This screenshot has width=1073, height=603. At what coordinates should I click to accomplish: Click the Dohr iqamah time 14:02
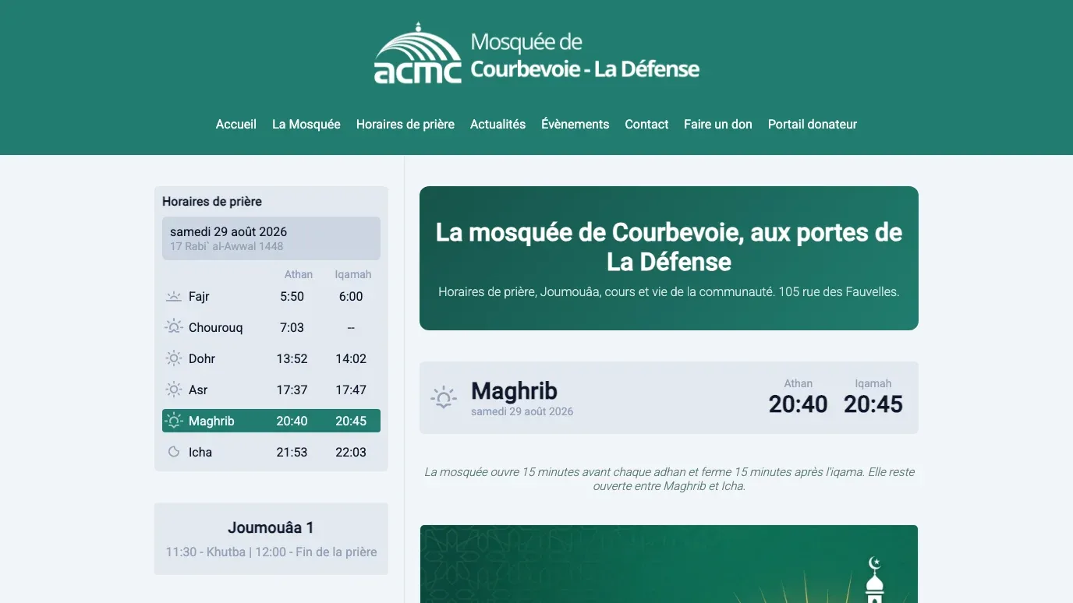click(x=351, y=359)
